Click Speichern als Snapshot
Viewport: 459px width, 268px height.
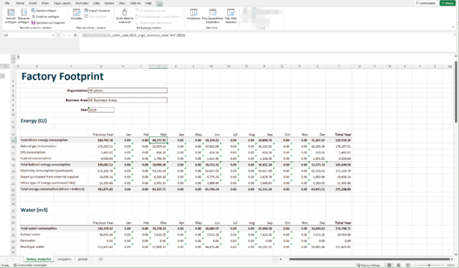point(48,23)
